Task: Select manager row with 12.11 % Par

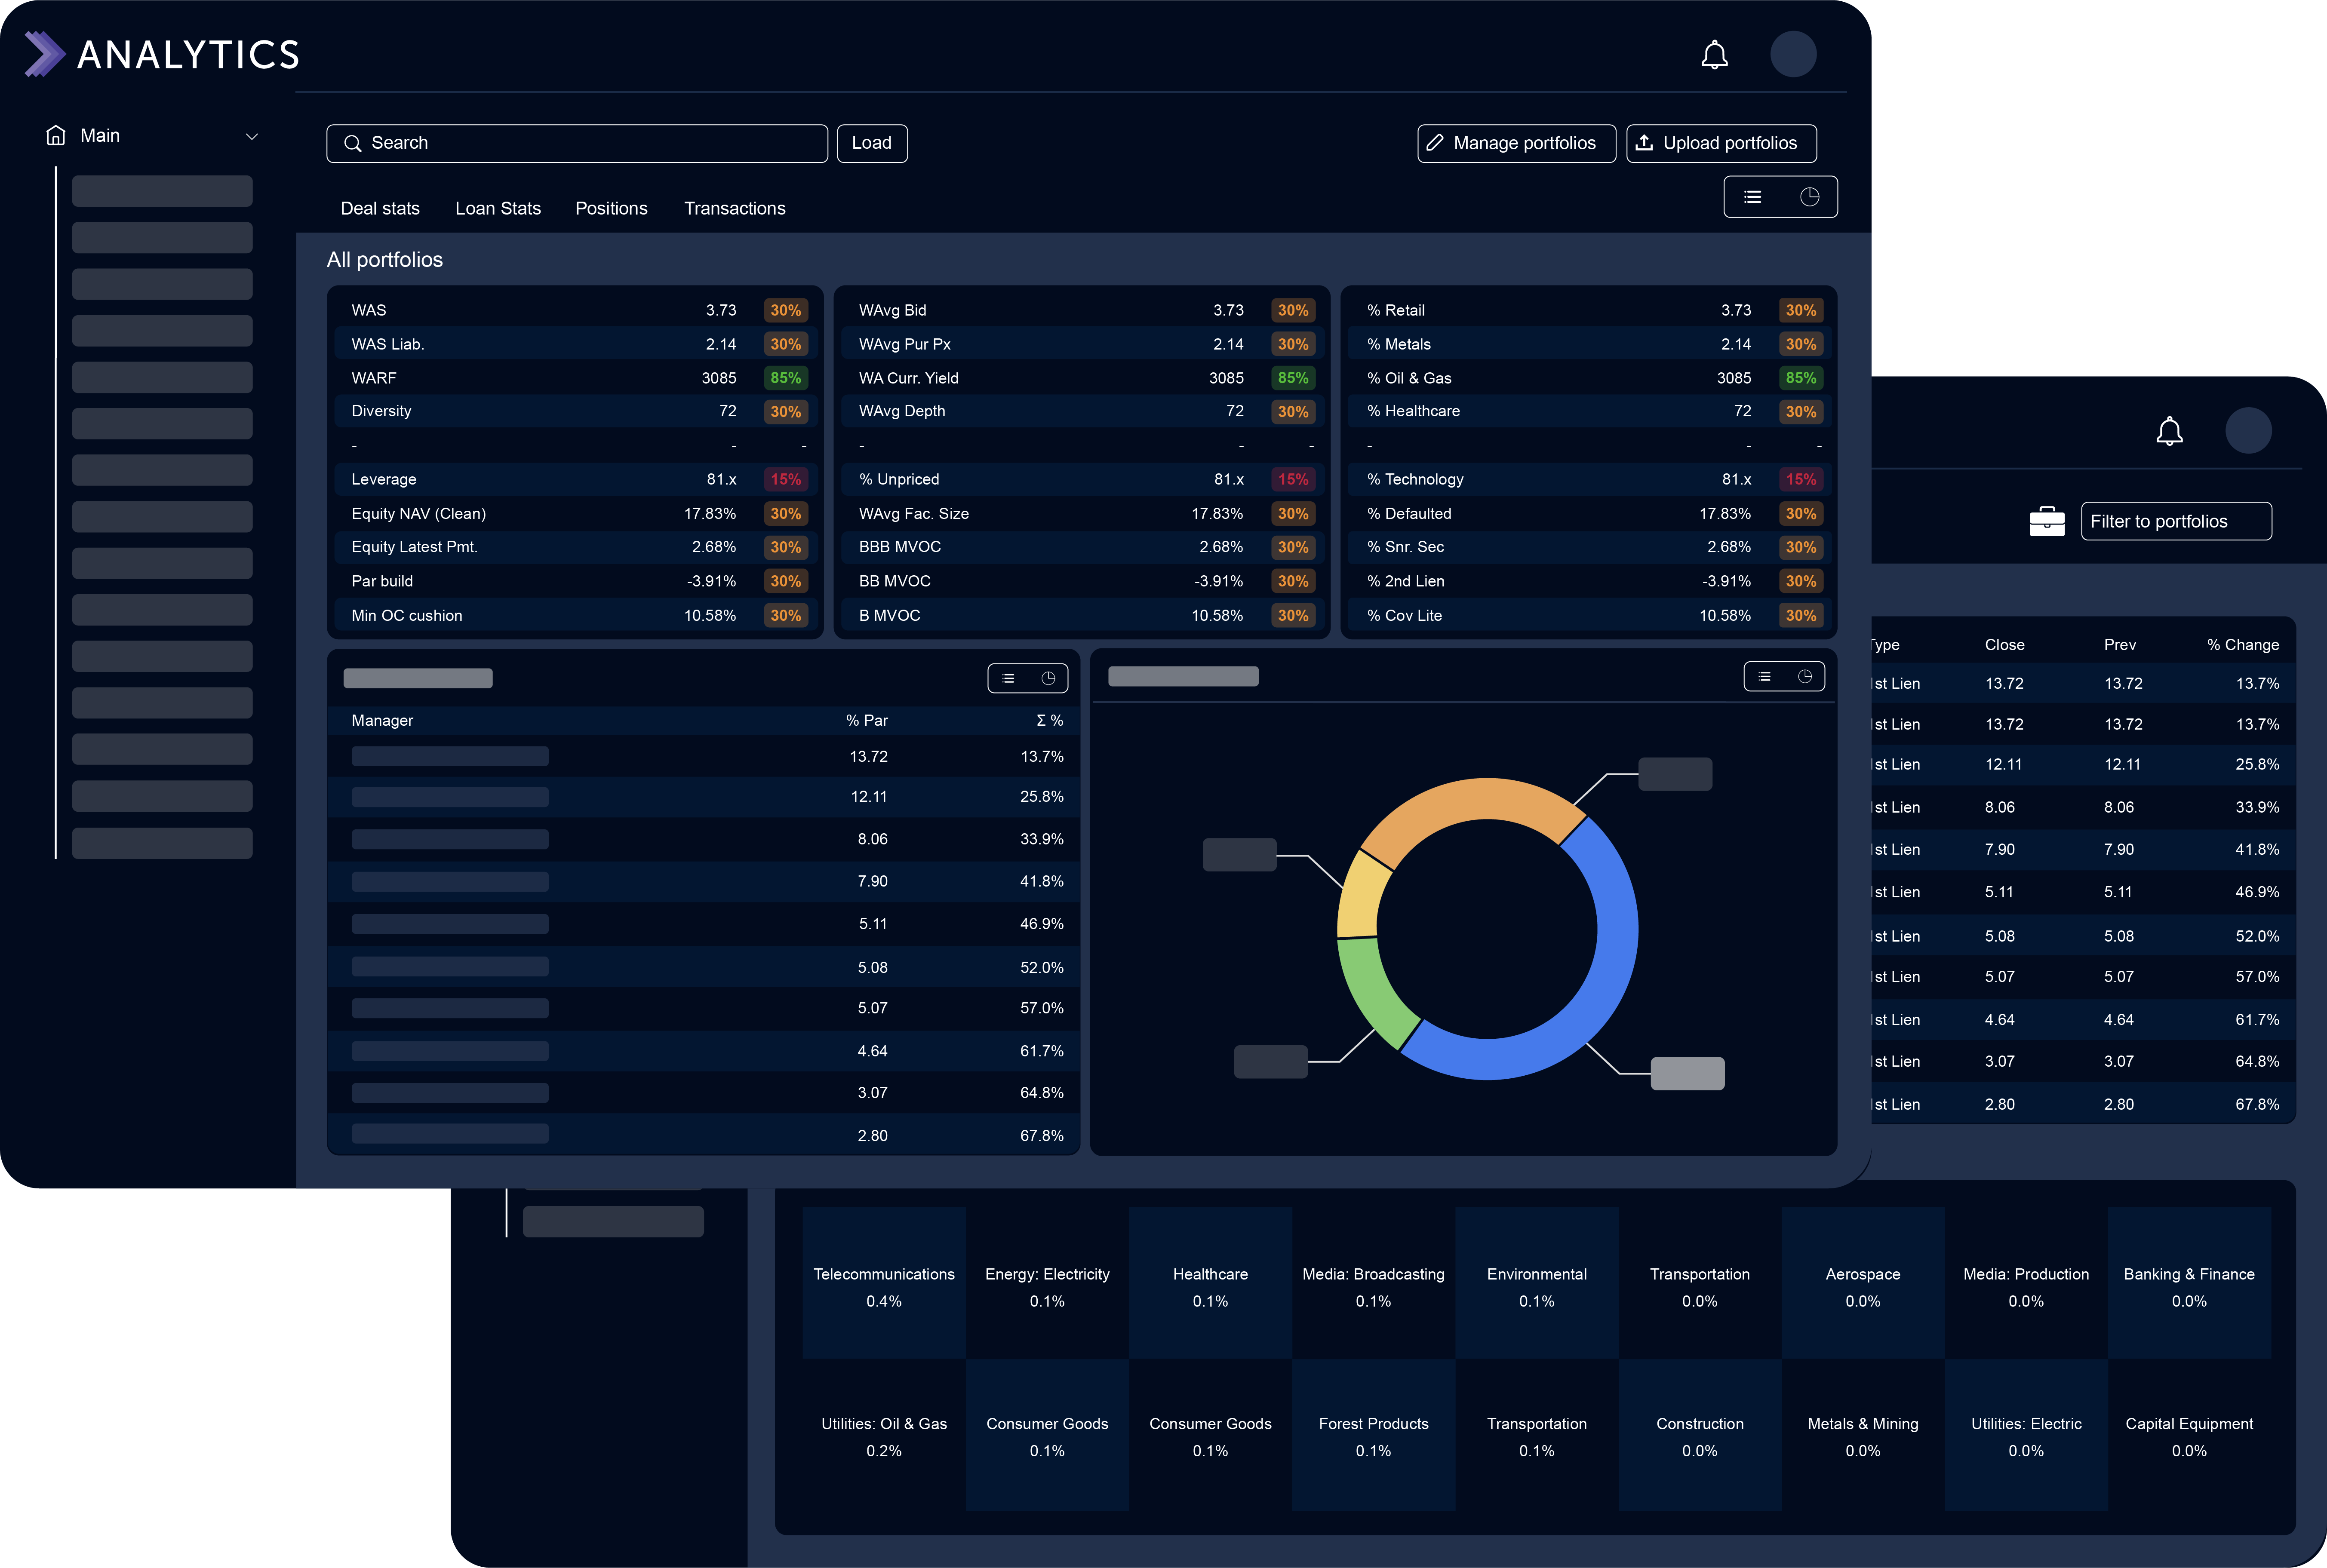Action: click(704, 797)
